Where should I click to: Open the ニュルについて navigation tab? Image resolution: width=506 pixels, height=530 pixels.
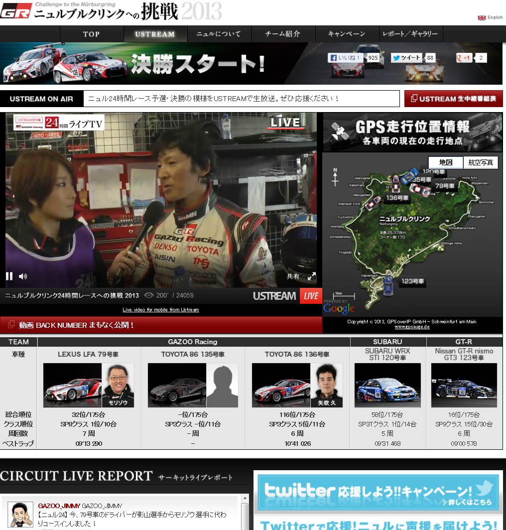[x=219, y=34]
